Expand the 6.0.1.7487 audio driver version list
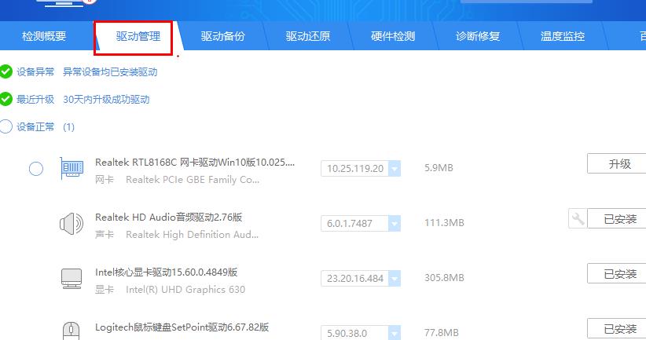 (394, 223)
